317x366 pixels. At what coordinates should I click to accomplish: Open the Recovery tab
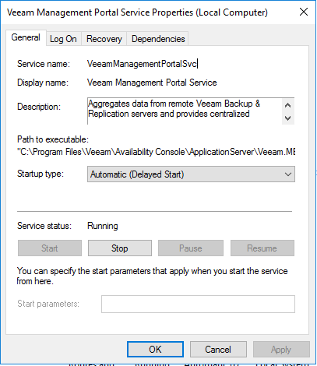[x=104, y=39]
